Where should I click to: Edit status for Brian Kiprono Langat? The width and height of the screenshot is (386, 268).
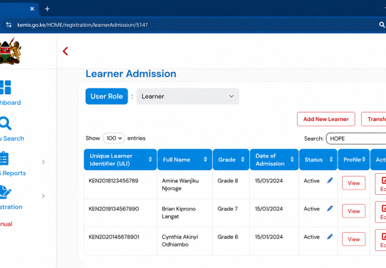tap(330, 209)
